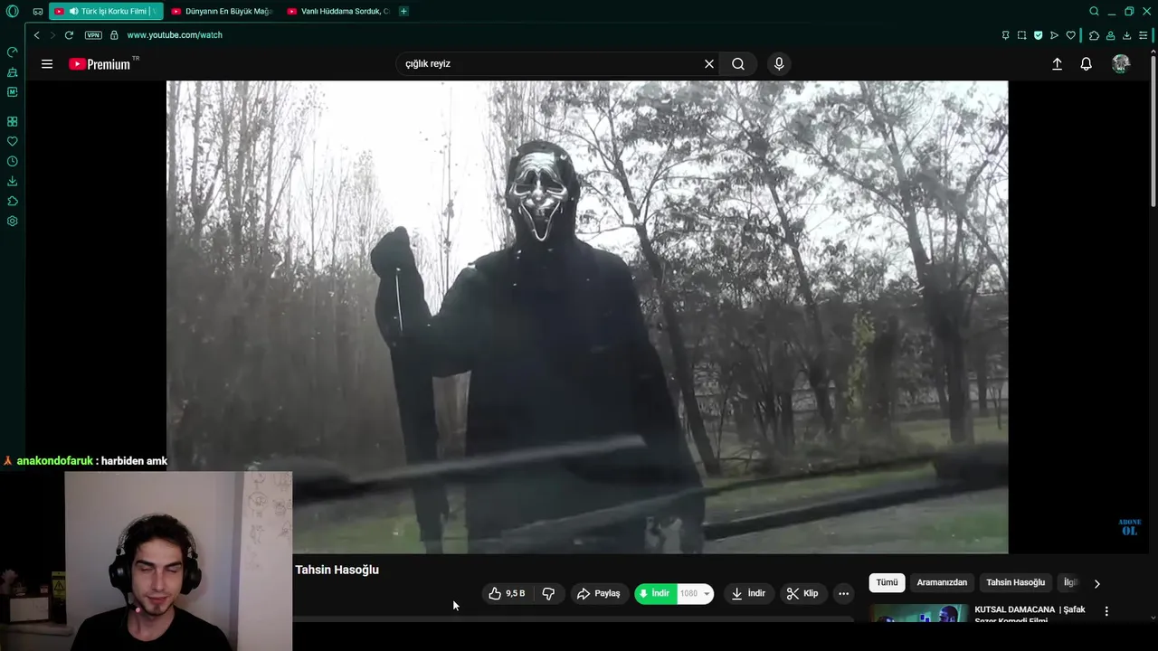Create a clip with Klip button
Viewport: 1158px width, 651px height.
pyautogui.click(x=802, y=593)
